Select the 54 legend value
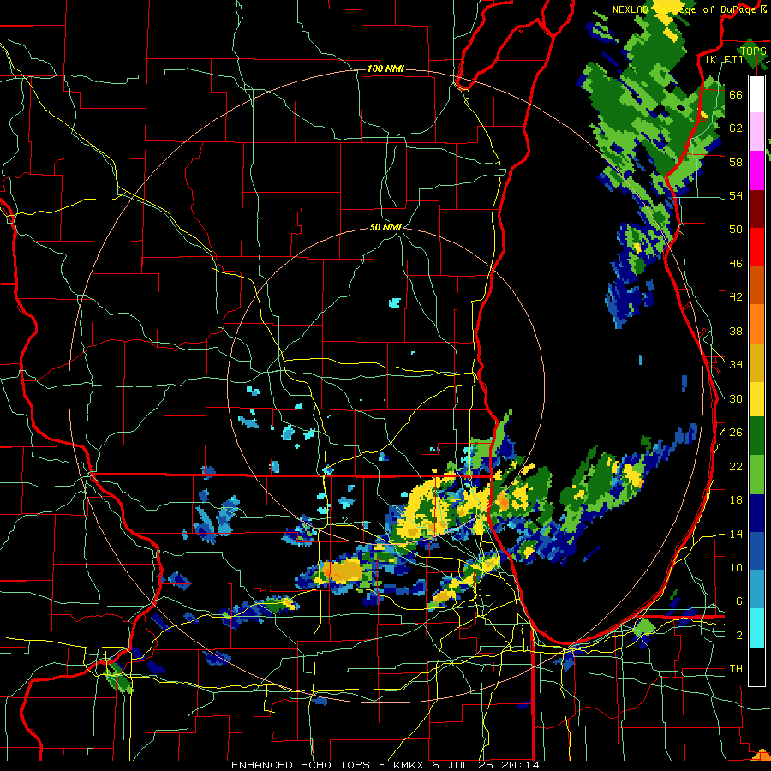Image resolution: width=771 pixels, height=771 pixels. tap(736, 195)
